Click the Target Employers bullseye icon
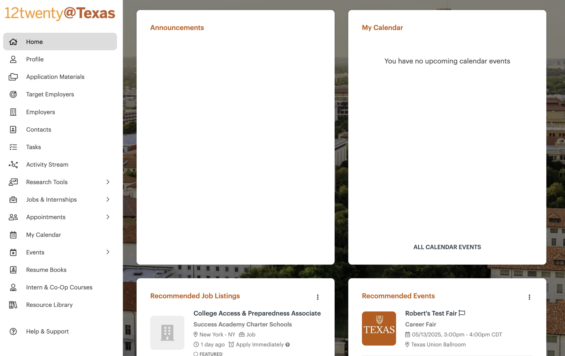This screenshot has width=565, height=356. pyautogui.click(x=13, y=95)
